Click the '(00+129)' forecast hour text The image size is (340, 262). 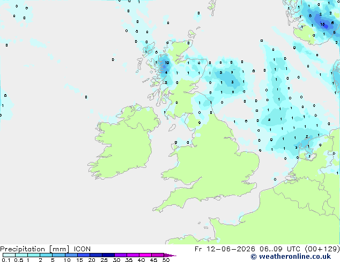click(322, 249)
